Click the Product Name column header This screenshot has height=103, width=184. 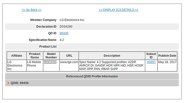tap(35, 56)
